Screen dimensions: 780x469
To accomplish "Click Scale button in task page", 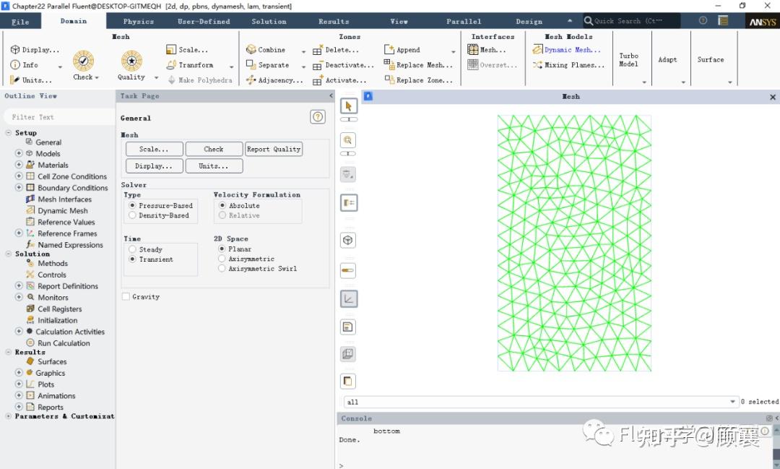I will [x=155, y=149].
